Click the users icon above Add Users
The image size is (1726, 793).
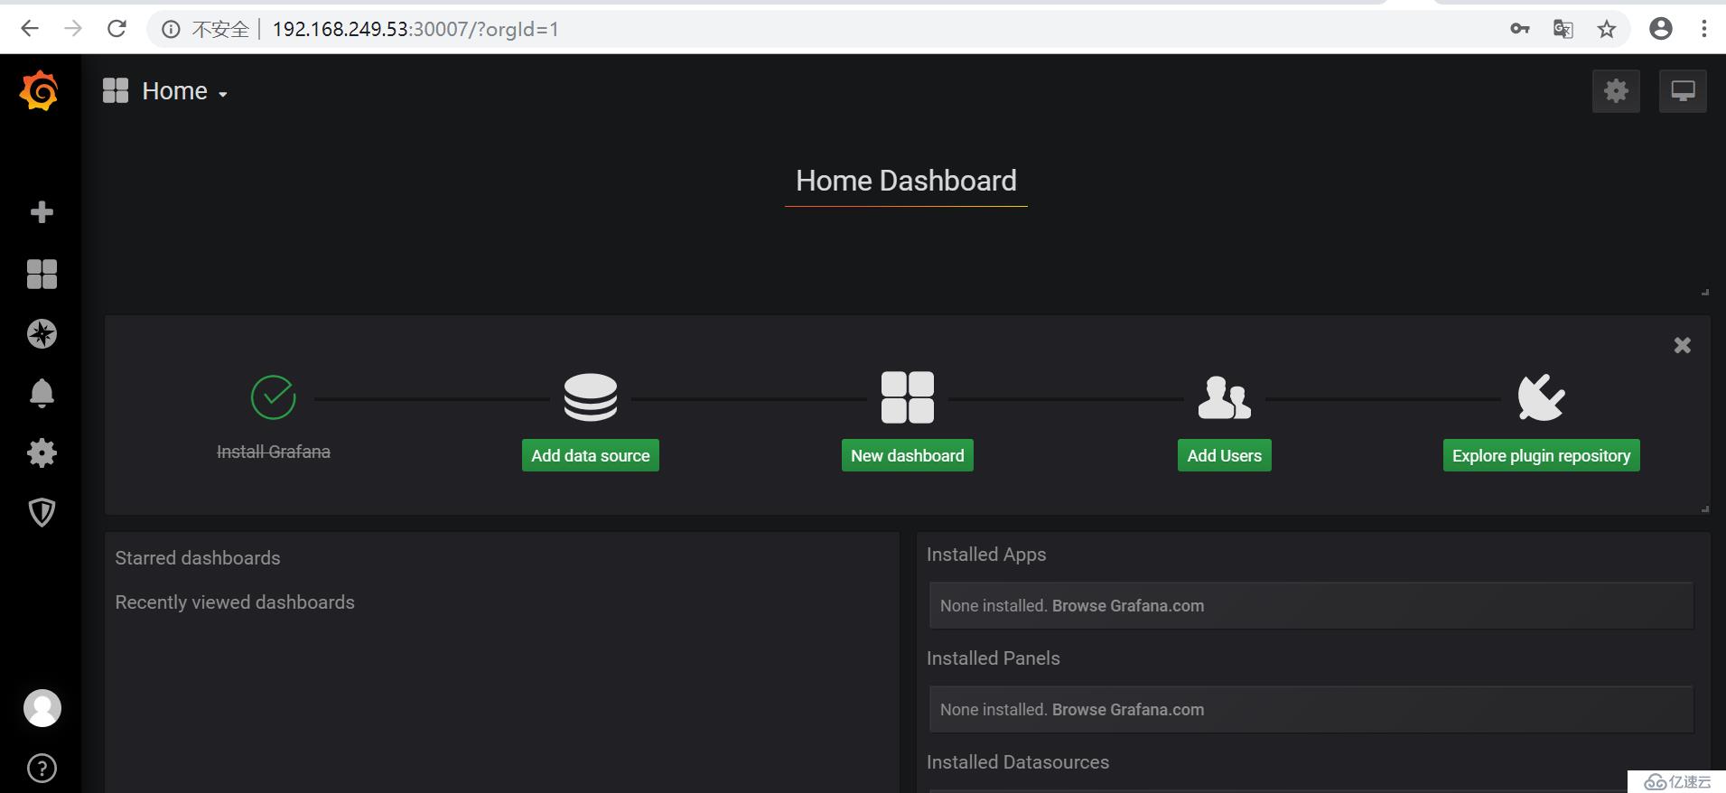[x=1225, y=397]
